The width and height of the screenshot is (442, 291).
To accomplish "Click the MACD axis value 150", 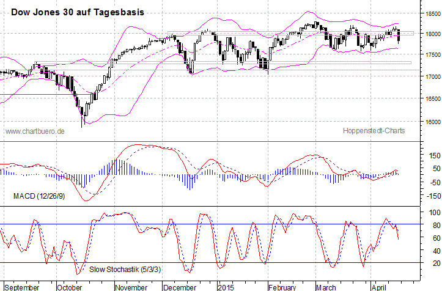I will click(435, 156).
